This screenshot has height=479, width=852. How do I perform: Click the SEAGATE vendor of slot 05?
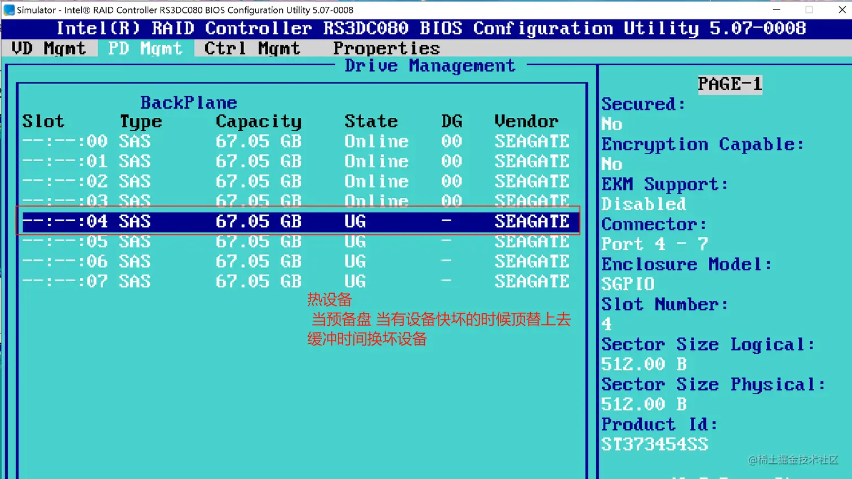532,241
